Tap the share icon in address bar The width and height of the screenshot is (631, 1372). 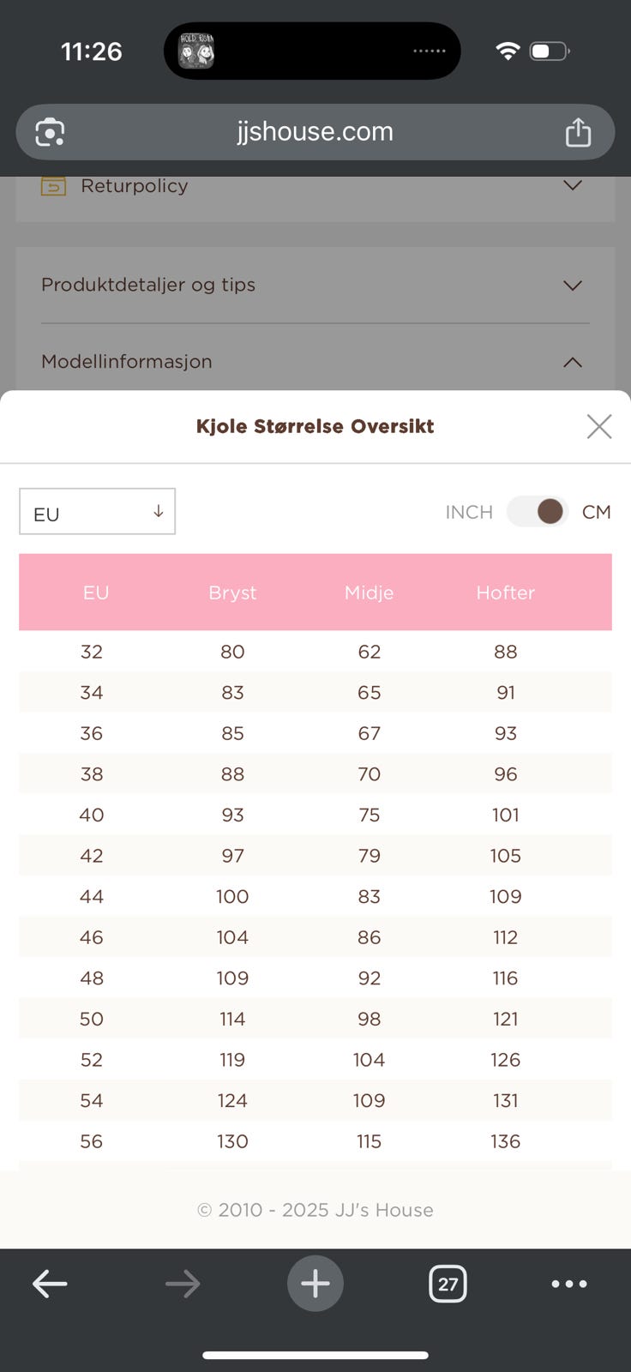pos(578,132)
